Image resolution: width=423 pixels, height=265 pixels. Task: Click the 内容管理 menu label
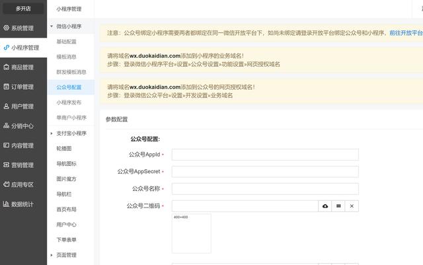pos(22,145)
